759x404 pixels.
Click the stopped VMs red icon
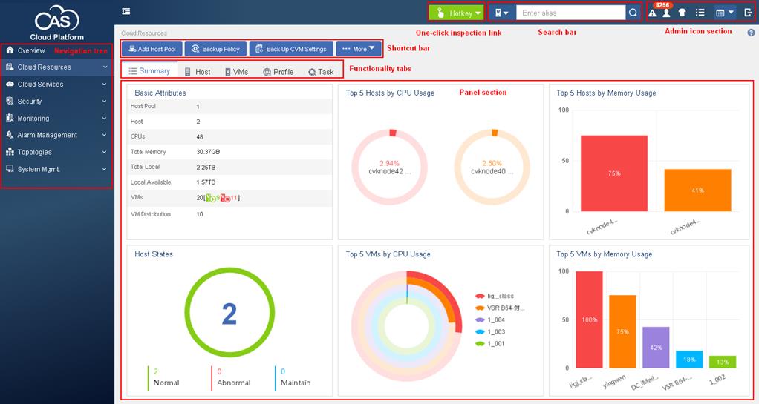tap(225, 198)
